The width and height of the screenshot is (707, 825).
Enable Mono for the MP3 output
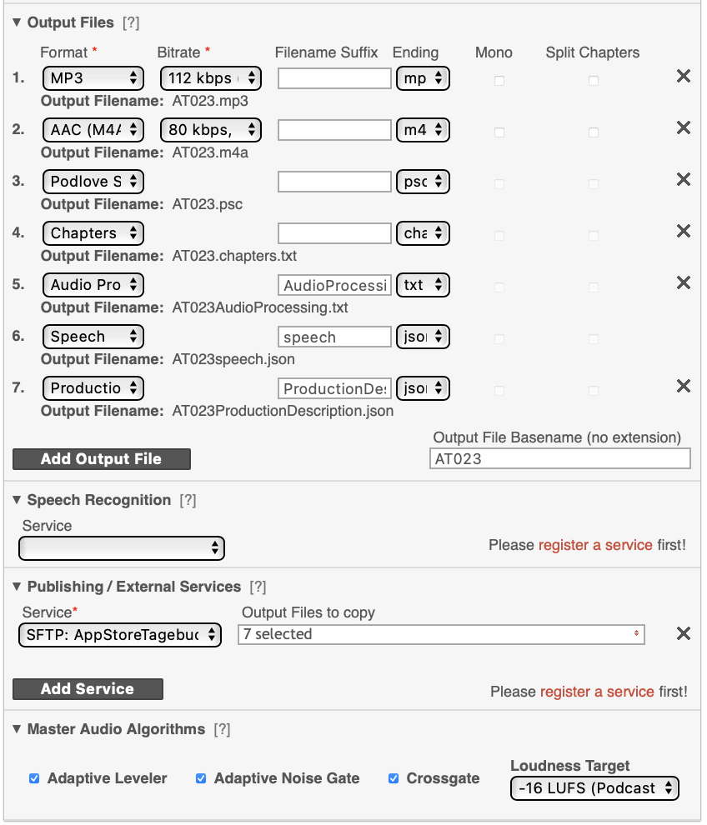click(499, 81)
